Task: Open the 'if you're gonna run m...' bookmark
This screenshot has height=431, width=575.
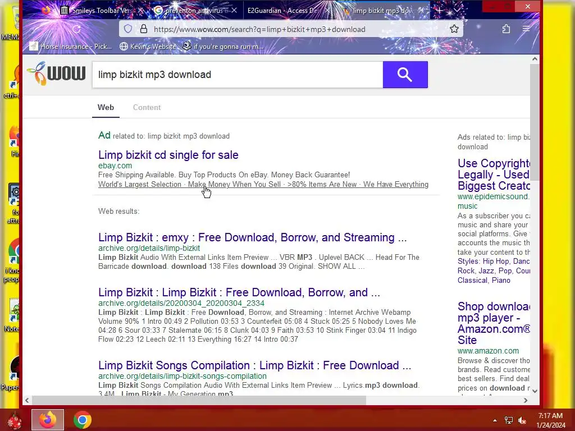Action: coord(223,46)
